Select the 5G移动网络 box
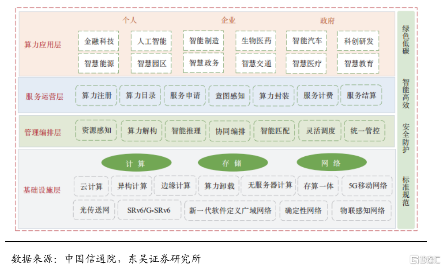Viewport: 443px width, 267px height. tap(367, 186)
